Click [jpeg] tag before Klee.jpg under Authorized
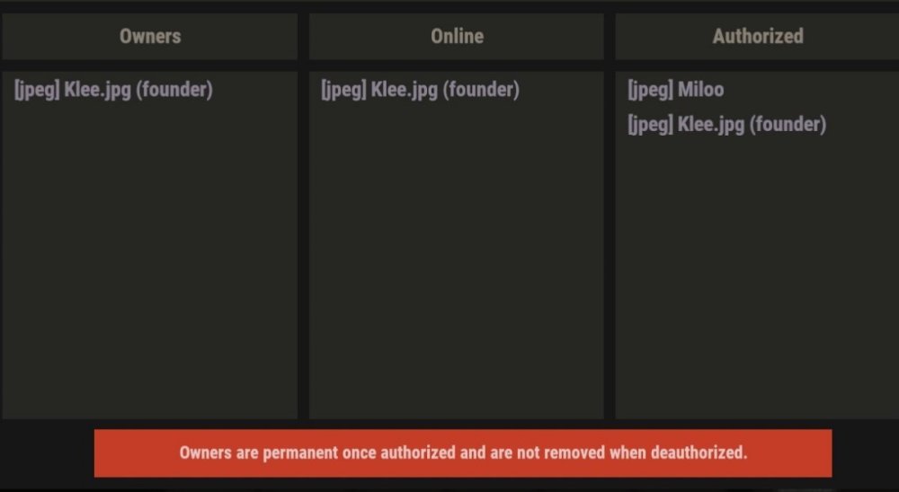The image size is (899, 492). click(650, 125)
